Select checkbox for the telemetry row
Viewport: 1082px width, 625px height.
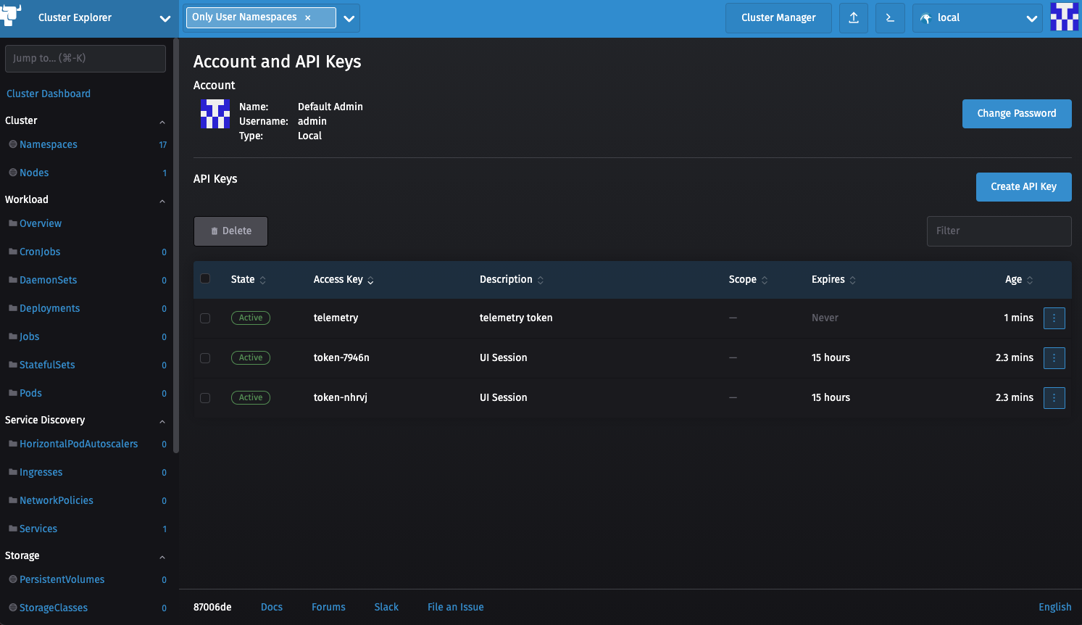(x=205, y=318)
